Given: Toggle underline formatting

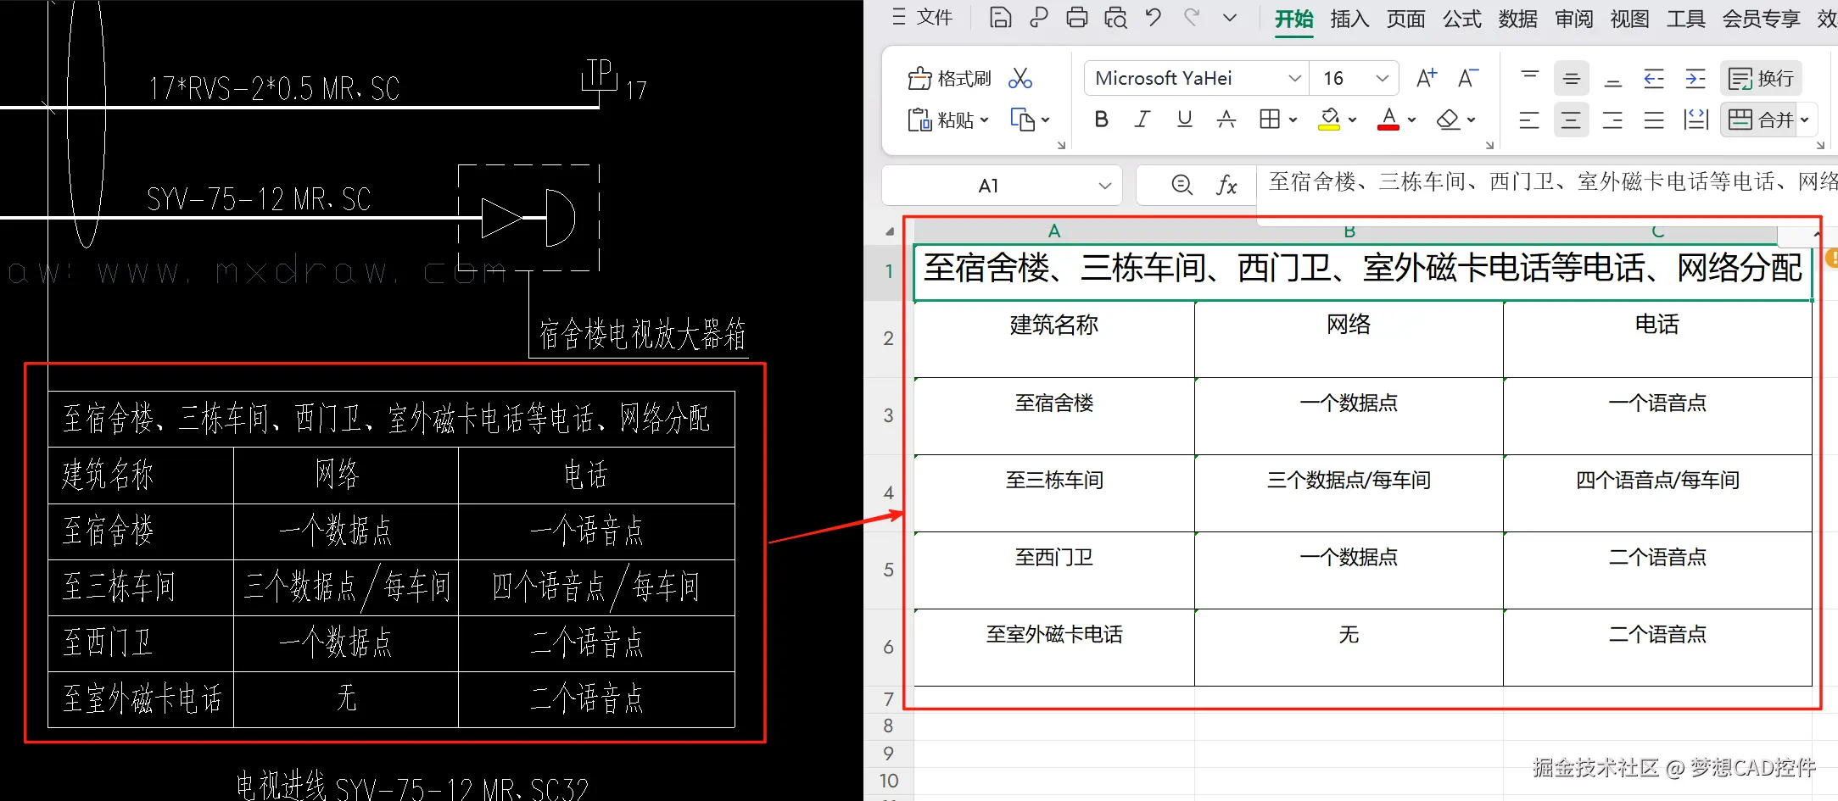Looking at the screenshot, I should pyautogui.click(x=1183, y=119).
